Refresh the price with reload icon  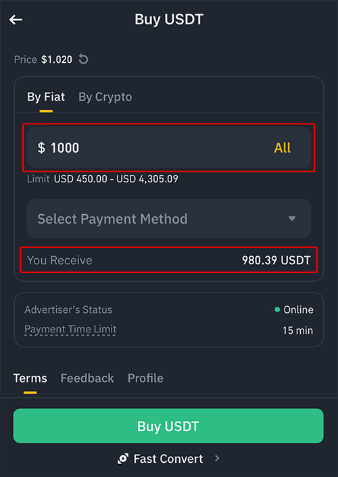pyautogui.click(x=83, y=59)
